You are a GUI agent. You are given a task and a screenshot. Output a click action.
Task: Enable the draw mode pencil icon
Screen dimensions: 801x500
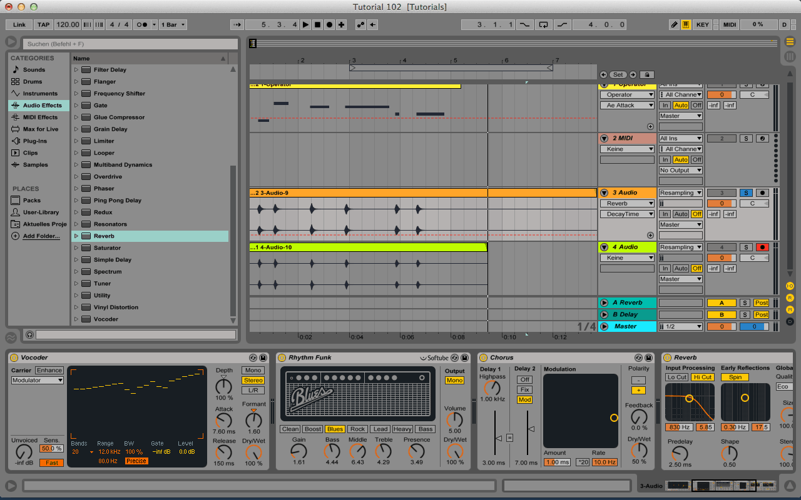[674, 24]
